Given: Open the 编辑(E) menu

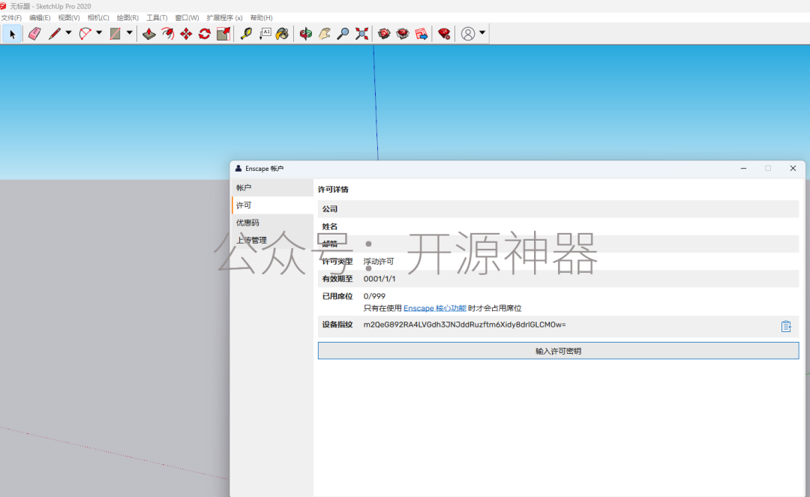Looking at the screenshot, I should point(40,17).
